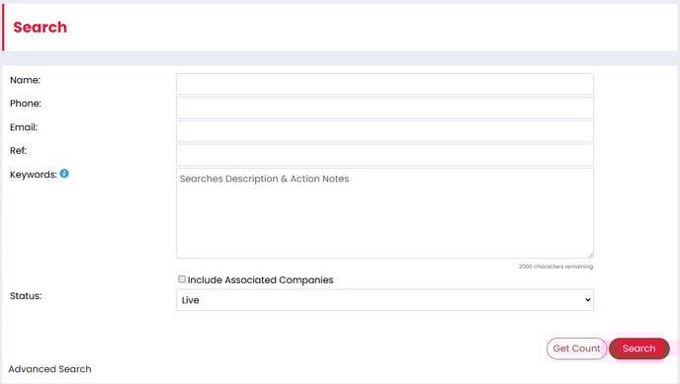Click the Phone field label
The height and width of the screenshot is (384, 680).
[26, 104]
